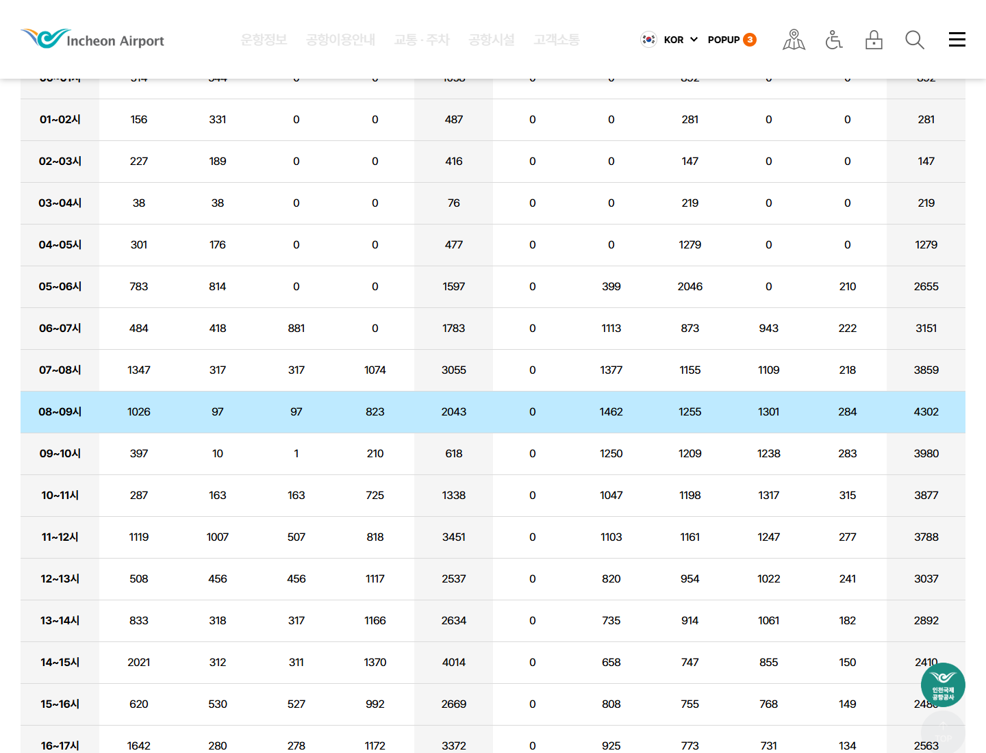Click value 2634 in the 13~14시 row

coord(454,621)
